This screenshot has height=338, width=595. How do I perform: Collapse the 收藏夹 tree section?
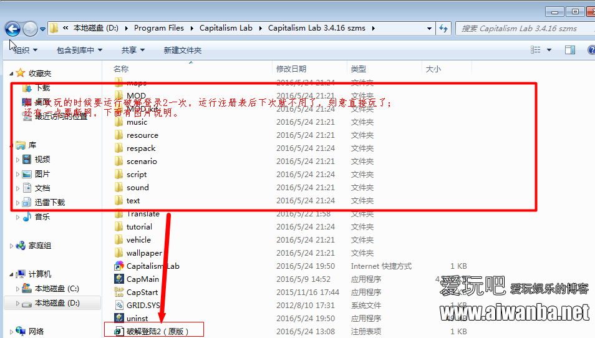point(11,74)
